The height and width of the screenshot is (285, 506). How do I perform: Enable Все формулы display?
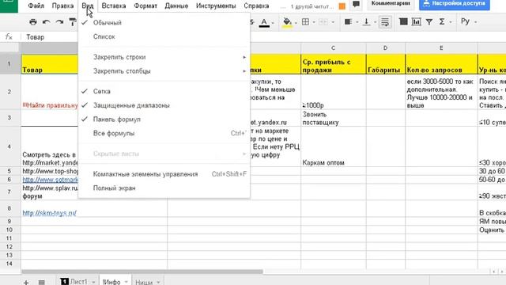click(x=164, y=133)
